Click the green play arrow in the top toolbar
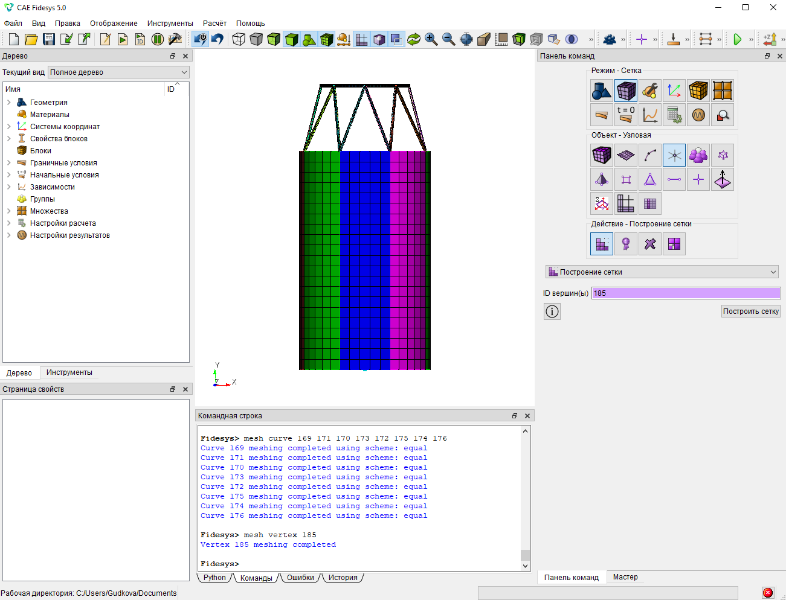The image size is (786, 600). (737, 39)
